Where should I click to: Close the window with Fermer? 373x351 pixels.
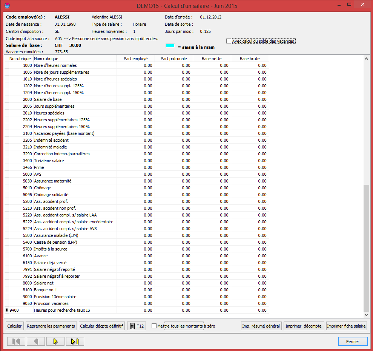pos(353,342)
